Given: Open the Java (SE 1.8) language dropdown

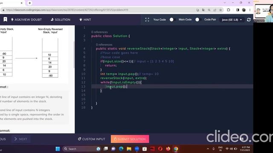Looking at the screenshot, I should pos(232,20).
